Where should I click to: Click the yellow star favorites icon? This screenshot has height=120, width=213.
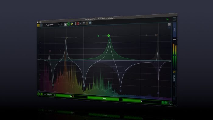(72, 24)
